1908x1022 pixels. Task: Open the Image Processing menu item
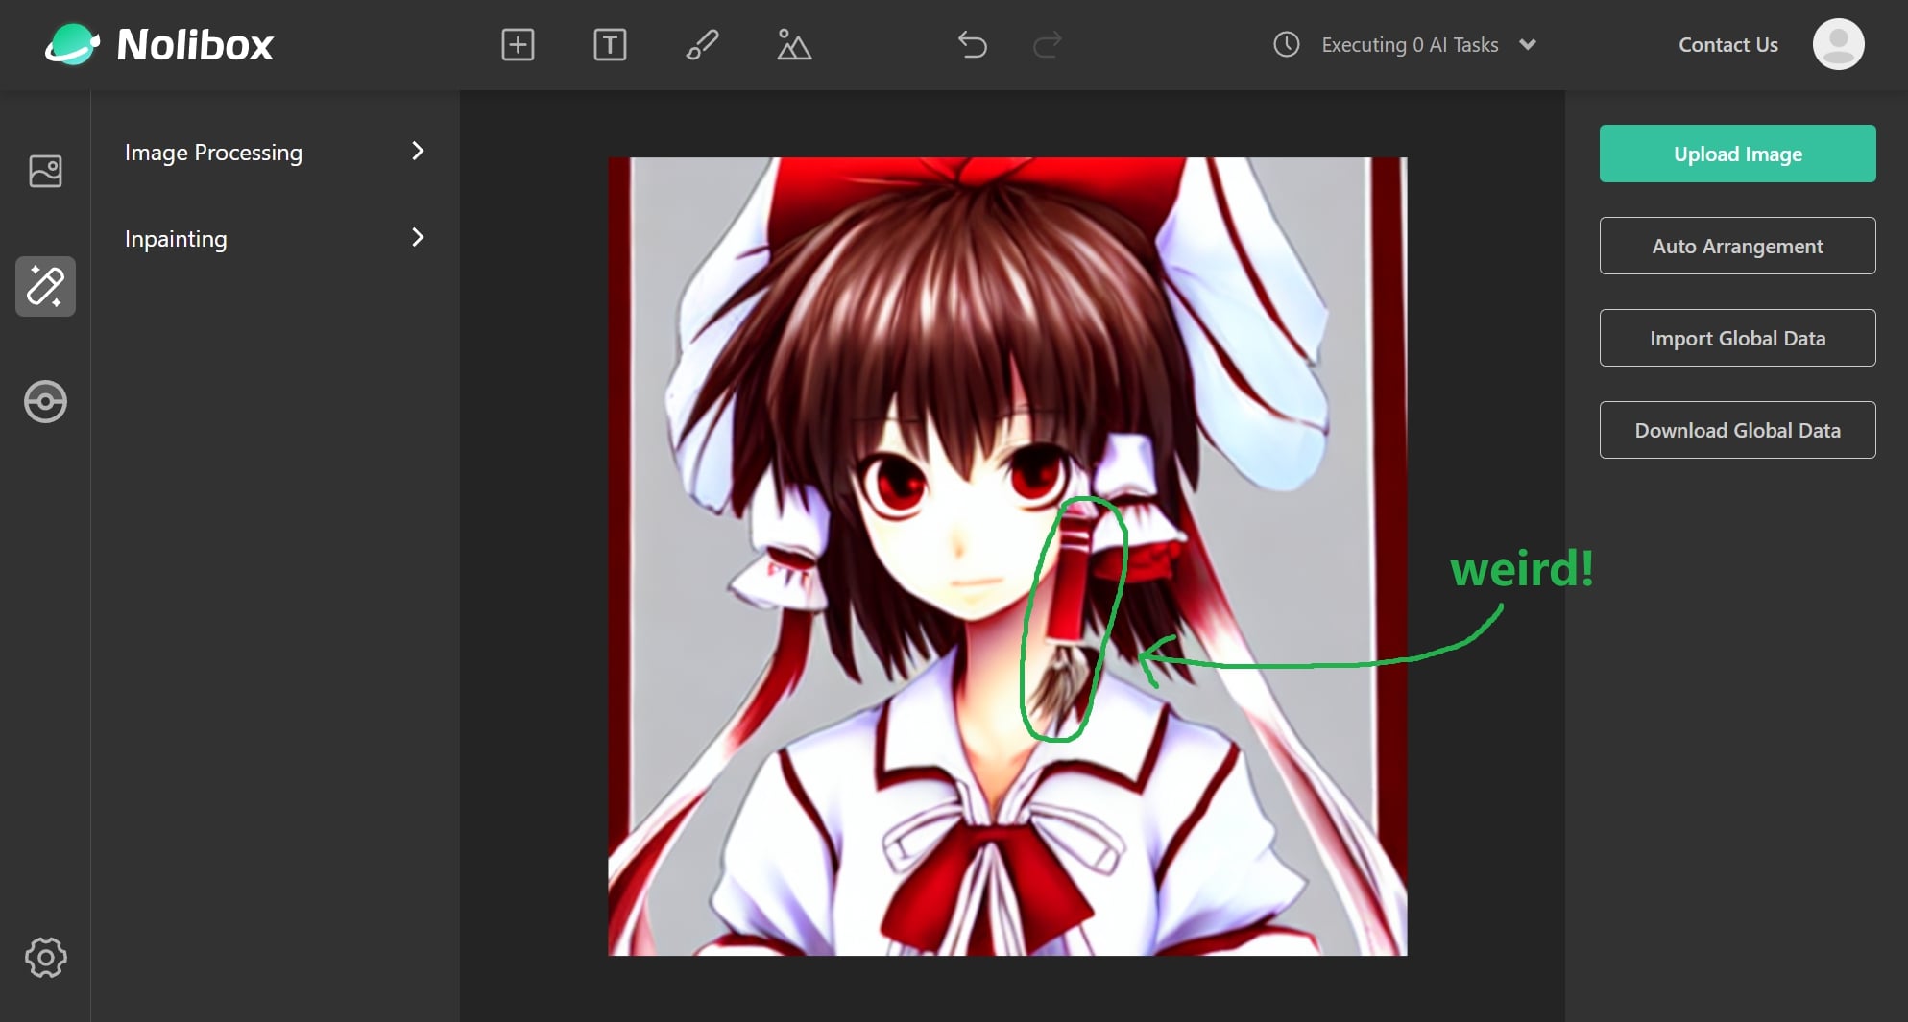275,152
